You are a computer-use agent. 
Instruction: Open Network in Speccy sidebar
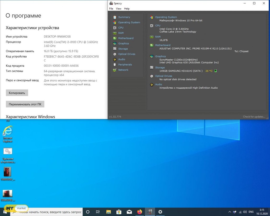[123, 70]
